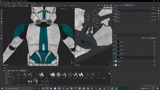Select the Paint brush tool
Screen dimensions: 160x90
point(1,8)
